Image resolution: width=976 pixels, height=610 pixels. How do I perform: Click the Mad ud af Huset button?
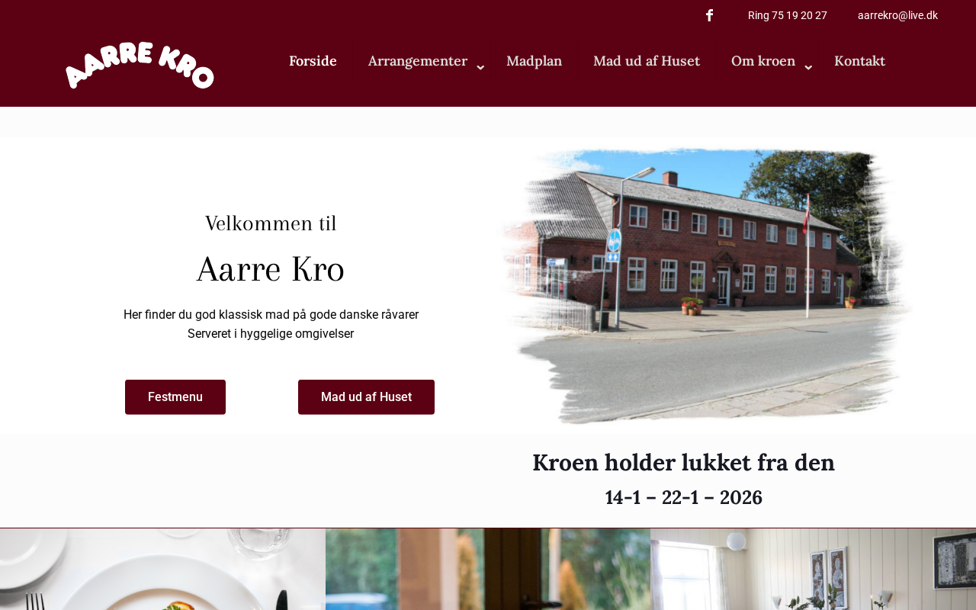[366, 397]
